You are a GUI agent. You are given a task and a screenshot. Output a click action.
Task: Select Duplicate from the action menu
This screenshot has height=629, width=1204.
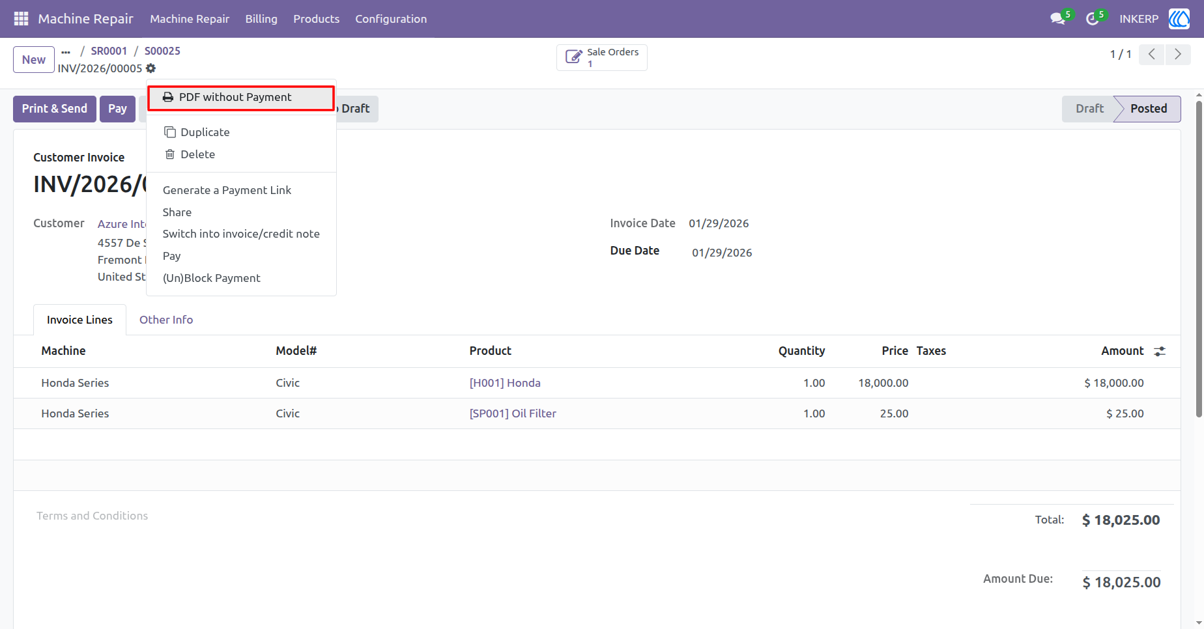(x=241, y=132)
